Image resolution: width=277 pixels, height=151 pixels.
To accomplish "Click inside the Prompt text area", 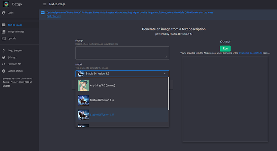I will [122, 53].
